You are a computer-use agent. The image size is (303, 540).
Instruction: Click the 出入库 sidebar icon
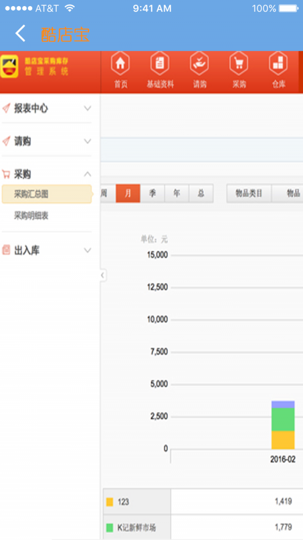(7, 250)
